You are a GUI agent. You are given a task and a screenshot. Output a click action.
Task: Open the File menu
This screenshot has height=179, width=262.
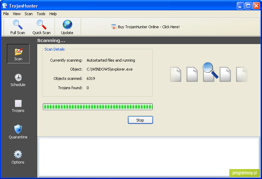click(6, 14)
